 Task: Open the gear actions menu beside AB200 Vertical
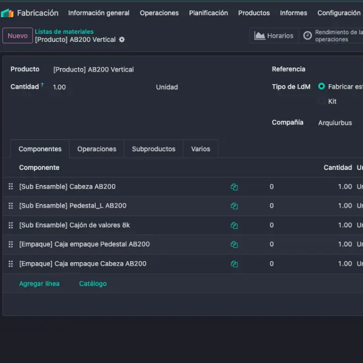(122, 40)
